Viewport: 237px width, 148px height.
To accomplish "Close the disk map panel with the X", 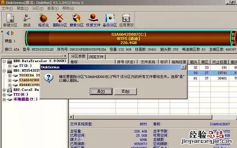I will point(2,32).
